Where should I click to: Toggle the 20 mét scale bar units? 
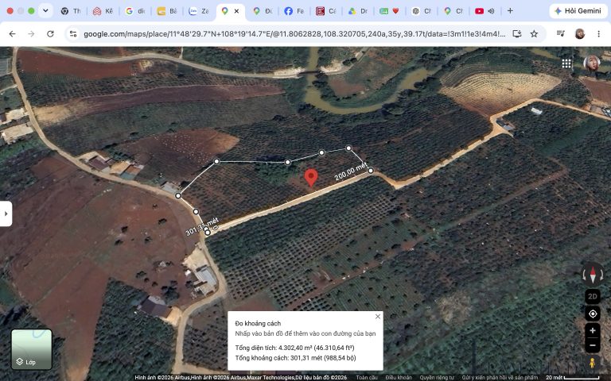click(x=573, y=378)
